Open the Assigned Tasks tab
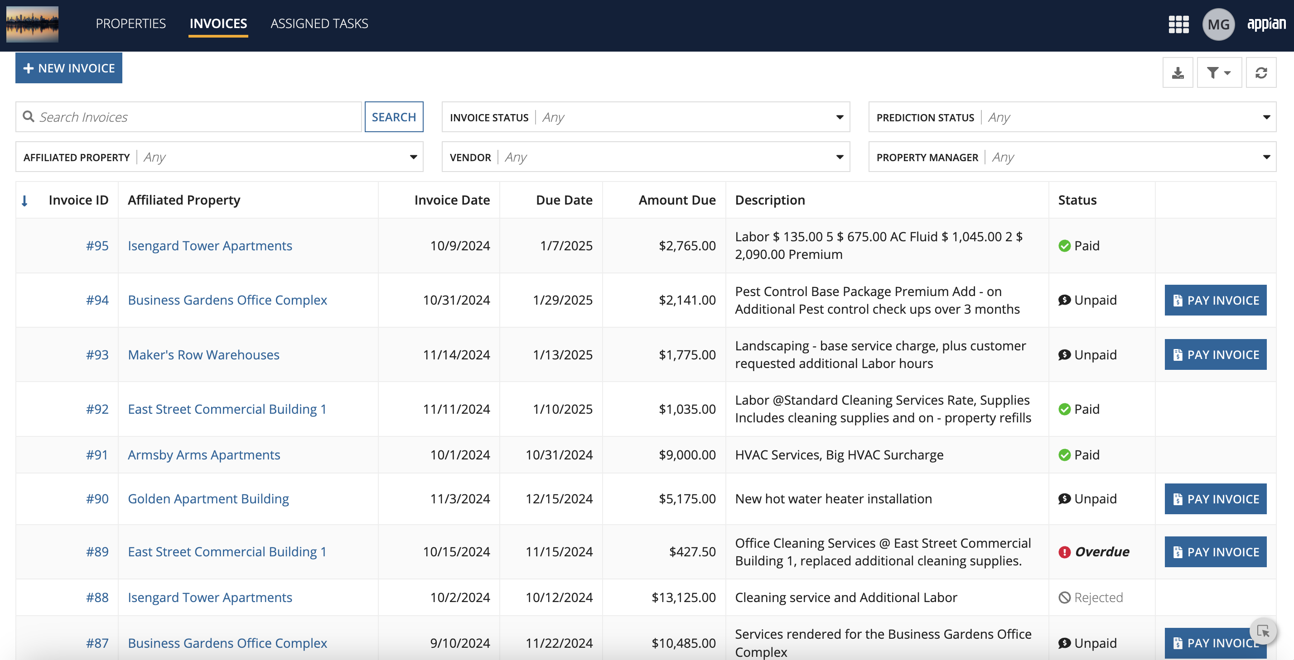The width and height of the screenshot is (1294, 660). (319, 24)
